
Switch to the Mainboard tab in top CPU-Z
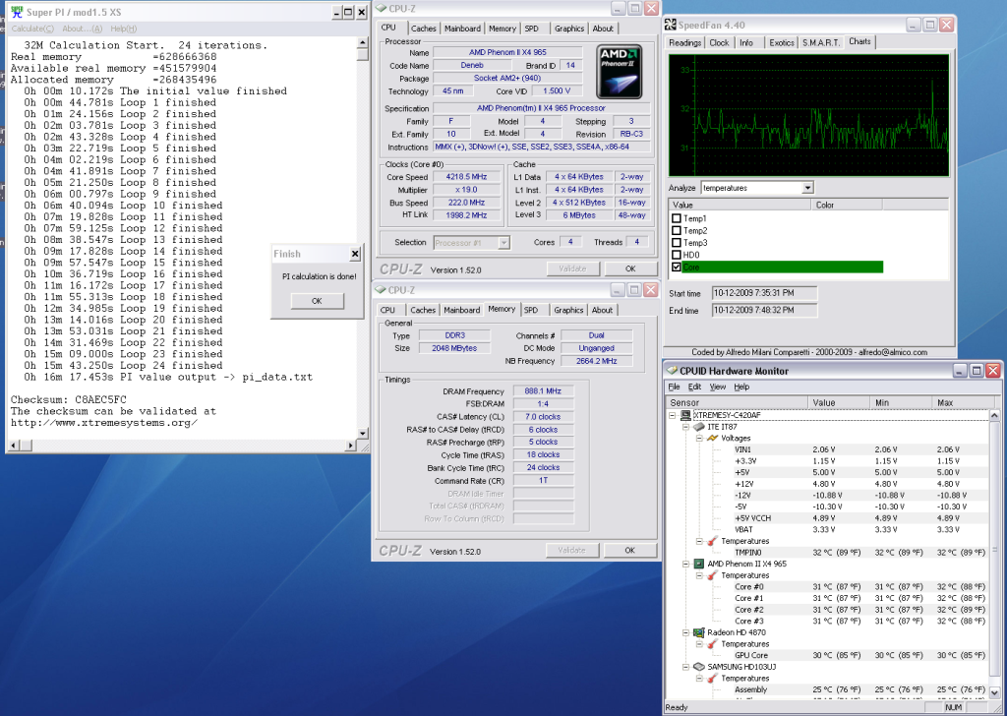(x=462, y=29)
